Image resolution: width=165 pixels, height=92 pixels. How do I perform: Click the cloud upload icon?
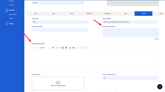pyautogui.click(x=58, y=83)
